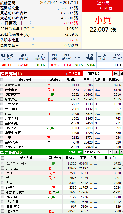Viewport: 123px width, 214px height.
Task: Click the 兆豐 broker name
Action: tap(9, 183)
